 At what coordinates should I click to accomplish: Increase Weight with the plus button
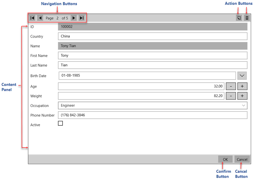click(x=242, y=96)
